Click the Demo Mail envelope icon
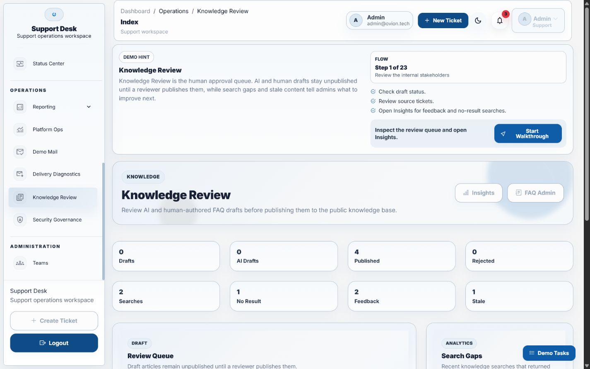590x369 pixels. pyautogui.click(x=20, y=152)
